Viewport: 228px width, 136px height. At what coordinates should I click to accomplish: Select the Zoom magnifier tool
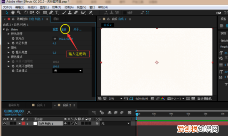click(x=19, y=12)
